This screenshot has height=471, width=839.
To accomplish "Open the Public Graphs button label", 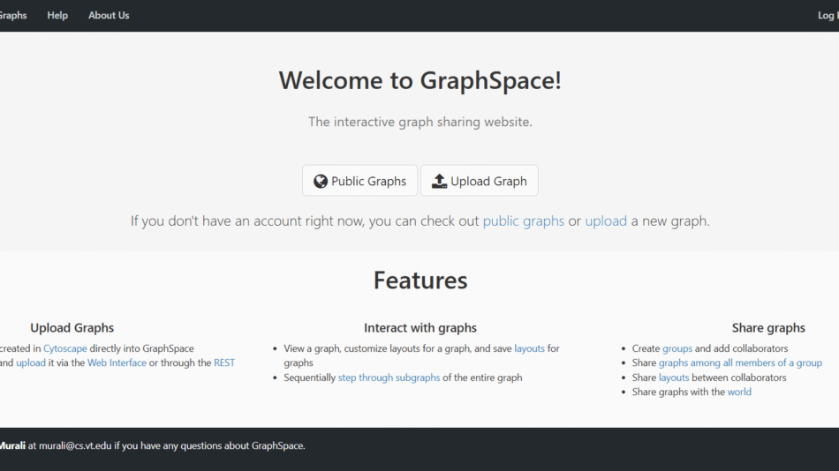I will 368,181.
